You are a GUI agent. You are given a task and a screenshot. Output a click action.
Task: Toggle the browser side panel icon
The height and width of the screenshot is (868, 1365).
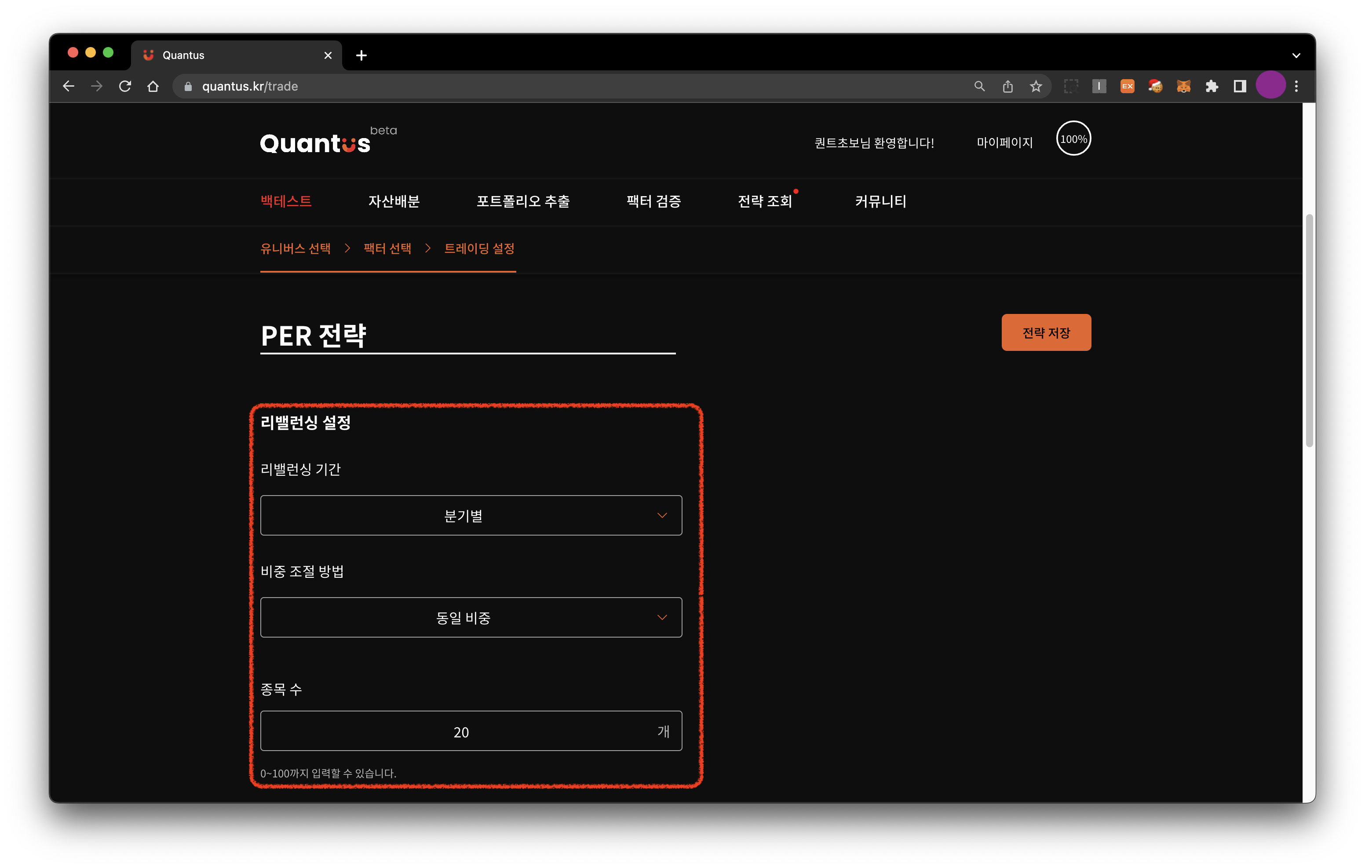1240,86
